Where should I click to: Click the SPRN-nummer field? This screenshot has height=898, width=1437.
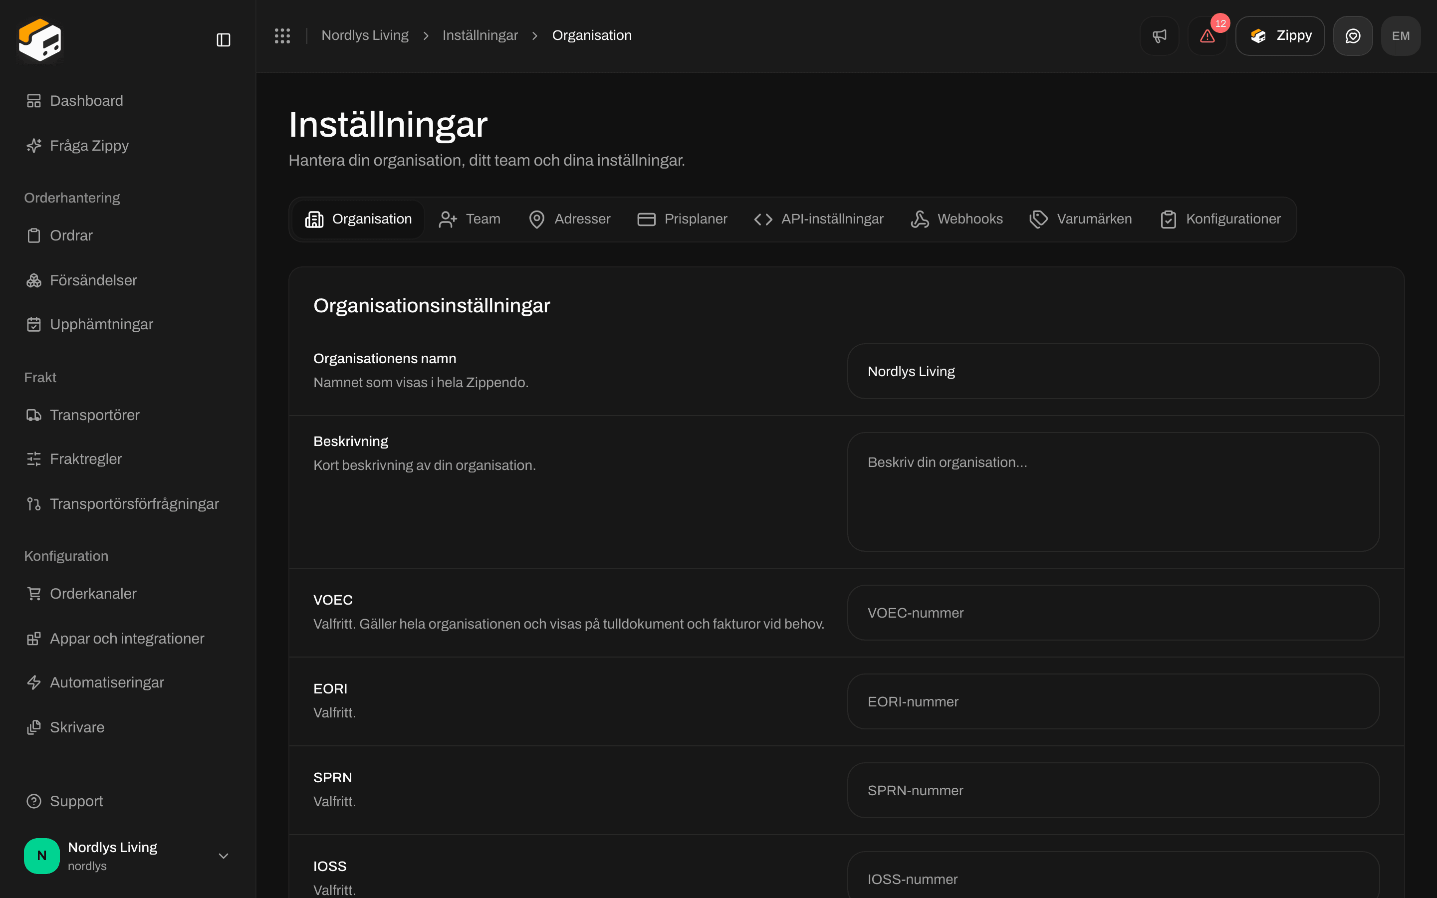(1113, 791)
